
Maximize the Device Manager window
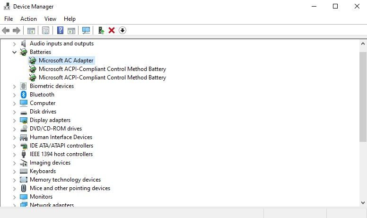(x=335, y=6)
